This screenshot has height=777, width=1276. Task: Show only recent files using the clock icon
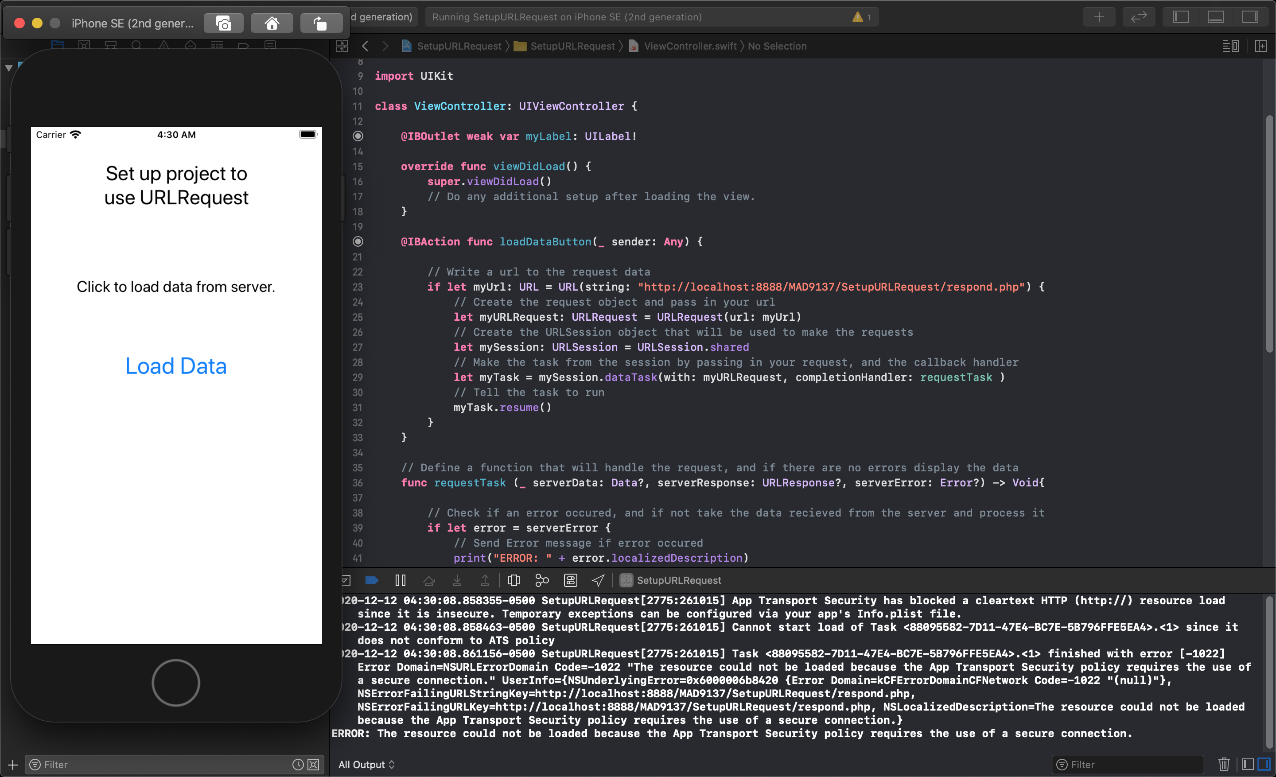pyautogui.click(x=298, y=765)
